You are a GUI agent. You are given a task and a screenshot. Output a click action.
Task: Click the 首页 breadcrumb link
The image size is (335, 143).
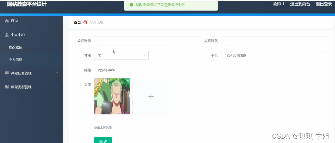tap(77, 22)
